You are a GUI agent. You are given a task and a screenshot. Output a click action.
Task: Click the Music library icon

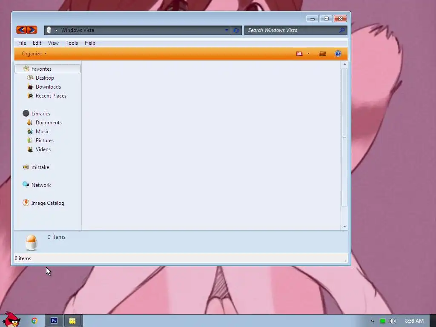coord(30,131)
